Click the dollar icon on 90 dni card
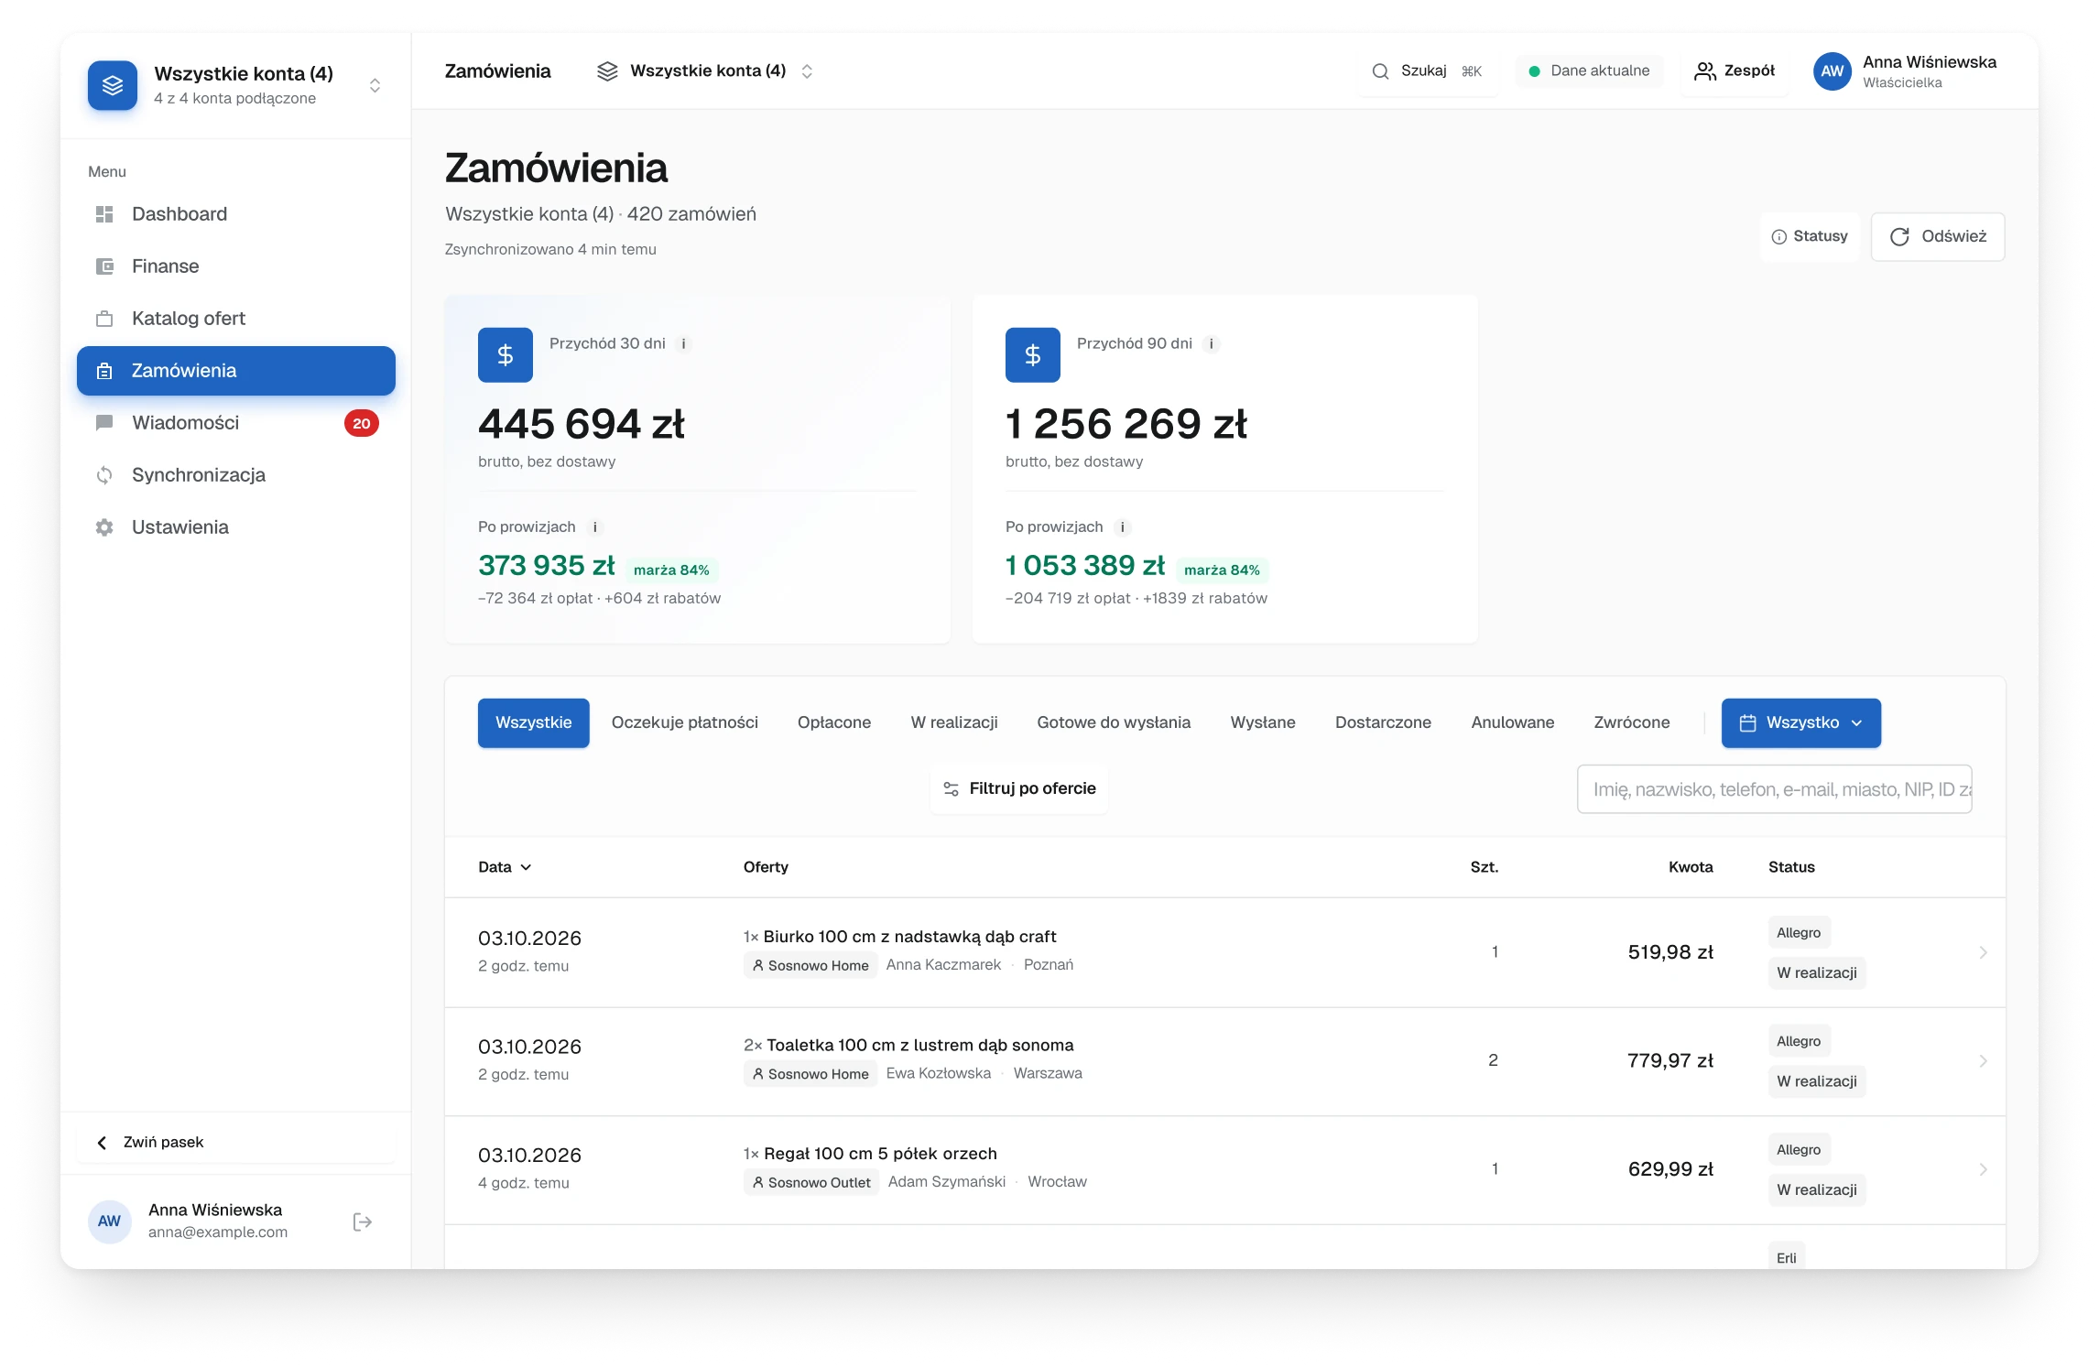2099x1368 pixels. tap(1033, 355)
